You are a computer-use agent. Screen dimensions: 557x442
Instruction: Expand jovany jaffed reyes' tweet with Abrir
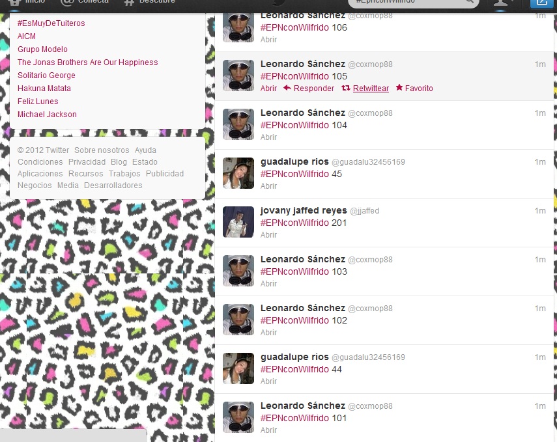(268, 234)
